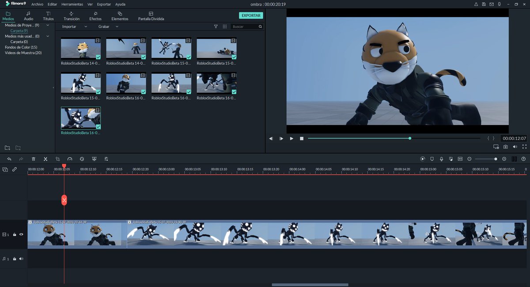Zoom in timeline with plus icon
This screenshot has height=287, width=530.
tap(504, 159)
